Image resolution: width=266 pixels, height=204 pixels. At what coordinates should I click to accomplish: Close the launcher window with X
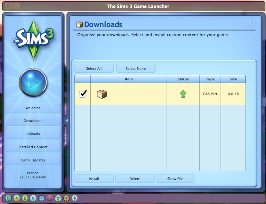pyautogui.click(x=8, y=6)
